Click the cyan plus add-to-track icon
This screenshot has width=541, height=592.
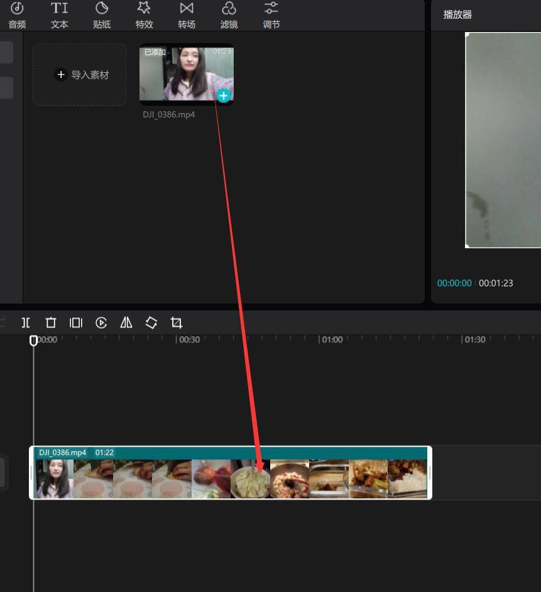[x=224, y=96]
